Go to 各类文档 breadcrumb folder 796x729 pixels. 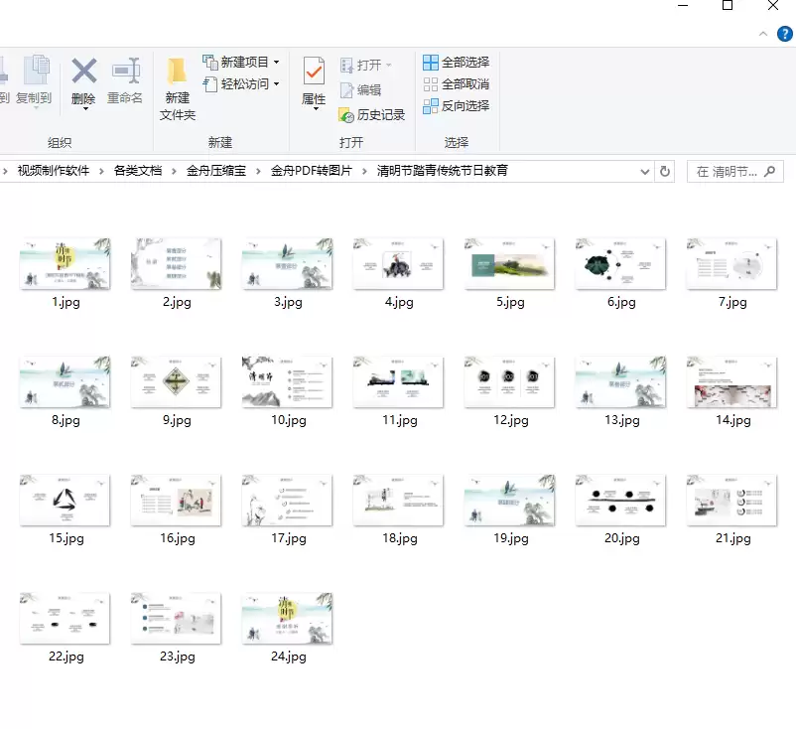pos(138,171)
